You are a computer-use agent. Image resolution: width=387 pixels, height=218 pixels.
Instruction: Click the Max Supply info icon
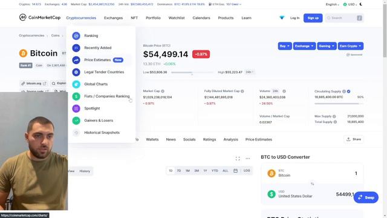334,116
